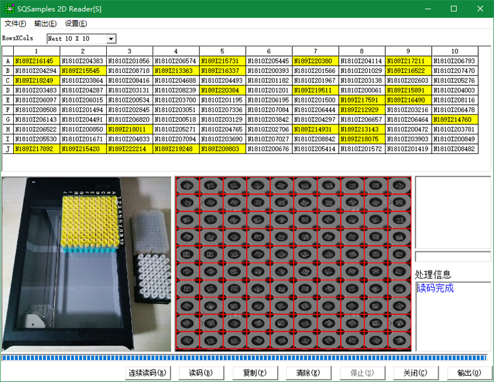Image resolution: width=494 pixels, height=382 pixels.
Task: Click cell N189I217892 in row J
Action: 36,149
